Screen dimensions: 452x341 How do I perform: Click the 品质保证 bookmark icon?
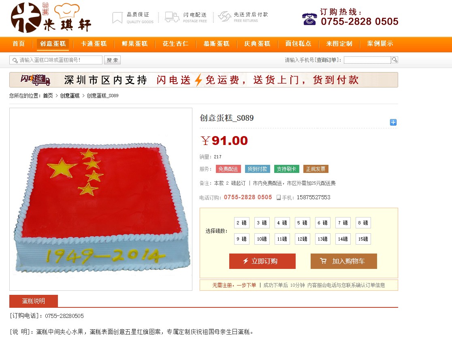tap(117, 17)
